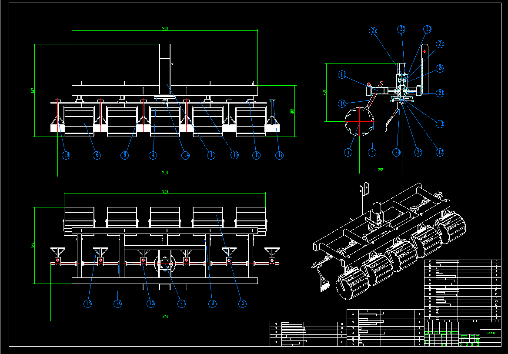
Task: Select balloon 22 in the side view
Action: (440, 44)
